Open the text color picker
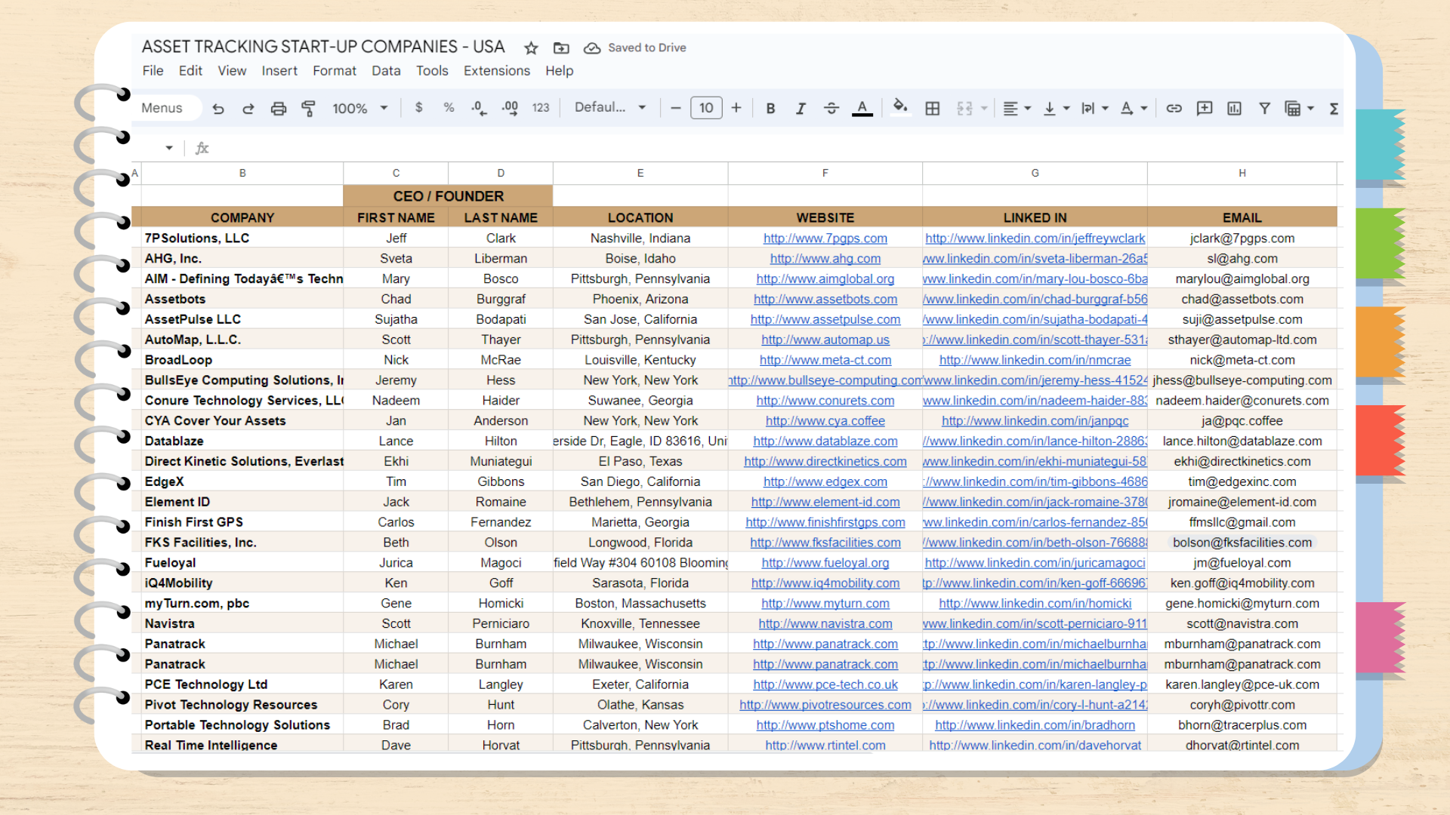Image resolution: width=1450 pixels, height=815 pixels. tap(862, 109)
